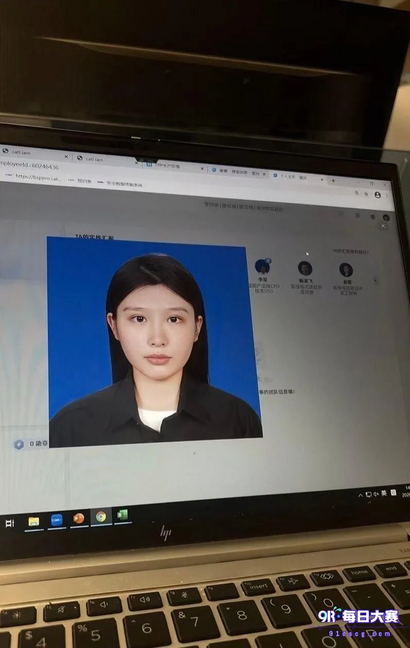Open Excel from the taskbar
Screen dimensions: 410x648
point(122,515)
